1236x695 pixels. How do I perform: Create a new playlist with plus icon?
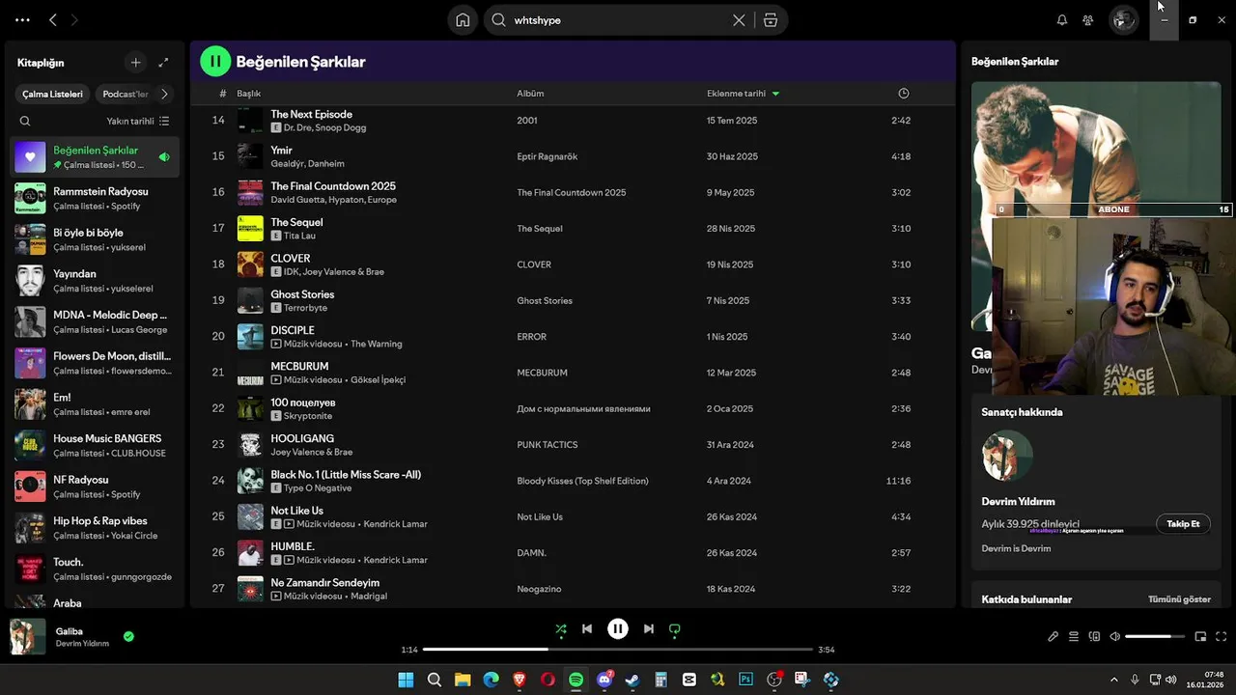pyautogui.click(x=135, y=63)
